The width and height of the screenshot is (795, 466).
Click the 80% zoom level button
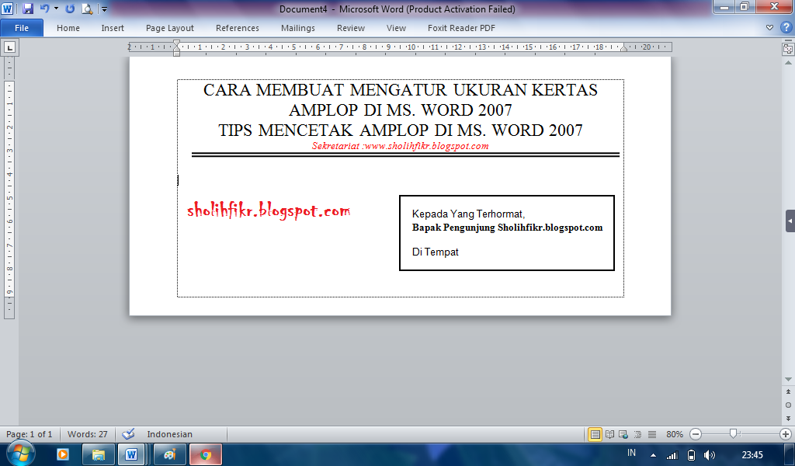(675, 434)
